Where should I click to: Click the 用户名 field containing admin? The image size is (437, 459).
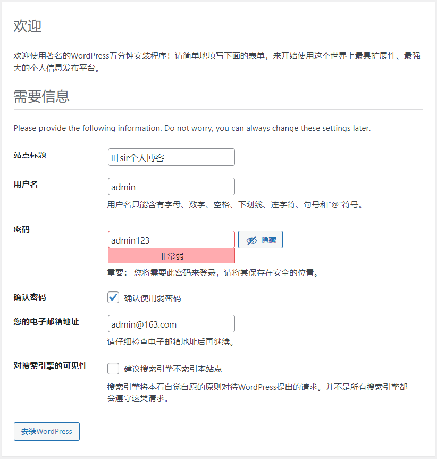171,187
